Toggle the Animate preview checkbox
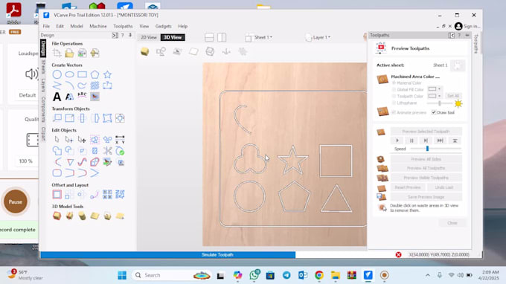Viewport: 506px width, 284px height. (x=394, y=112)
